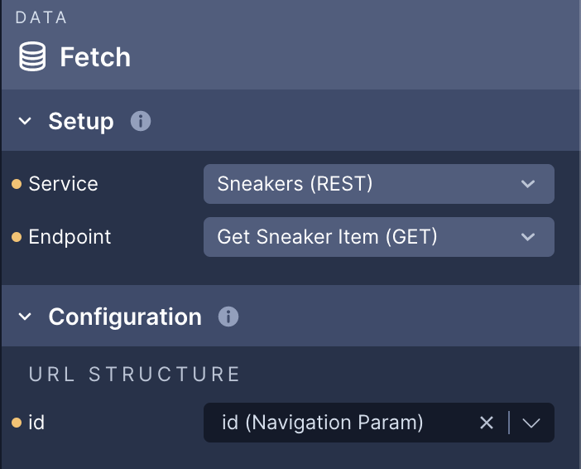Click the orange dot beside id
The image size is (581, 469).
click(x=17, y=423)
